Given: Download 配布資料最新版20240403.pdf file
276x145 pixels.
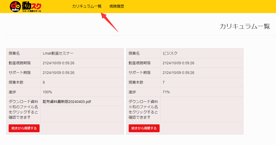Looking at the screenshot, I should 67,102.
